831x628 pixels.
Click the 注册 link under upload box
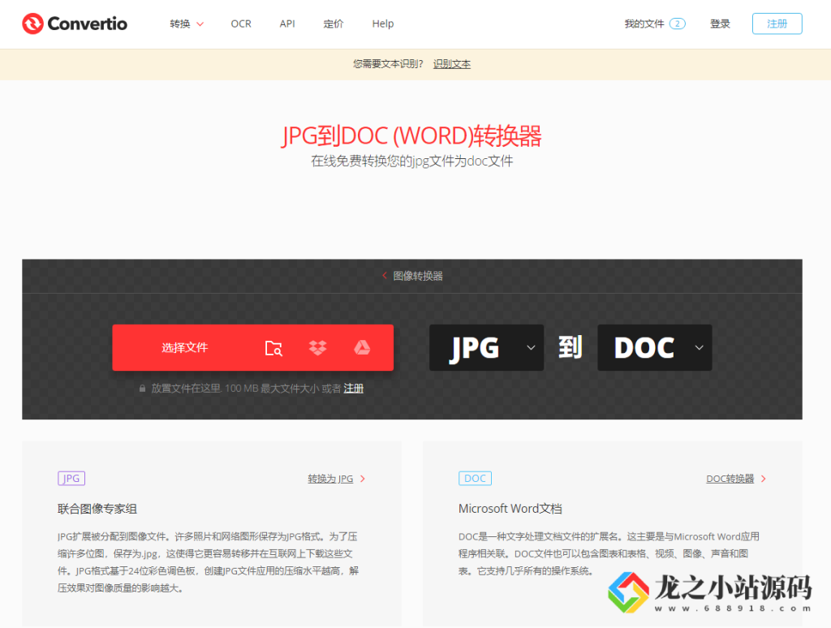[354, 388]
